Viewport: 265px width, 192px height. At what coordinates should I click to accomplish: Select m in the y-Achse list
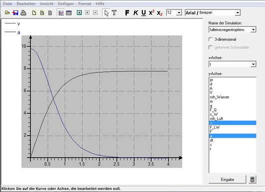(233, 101)
